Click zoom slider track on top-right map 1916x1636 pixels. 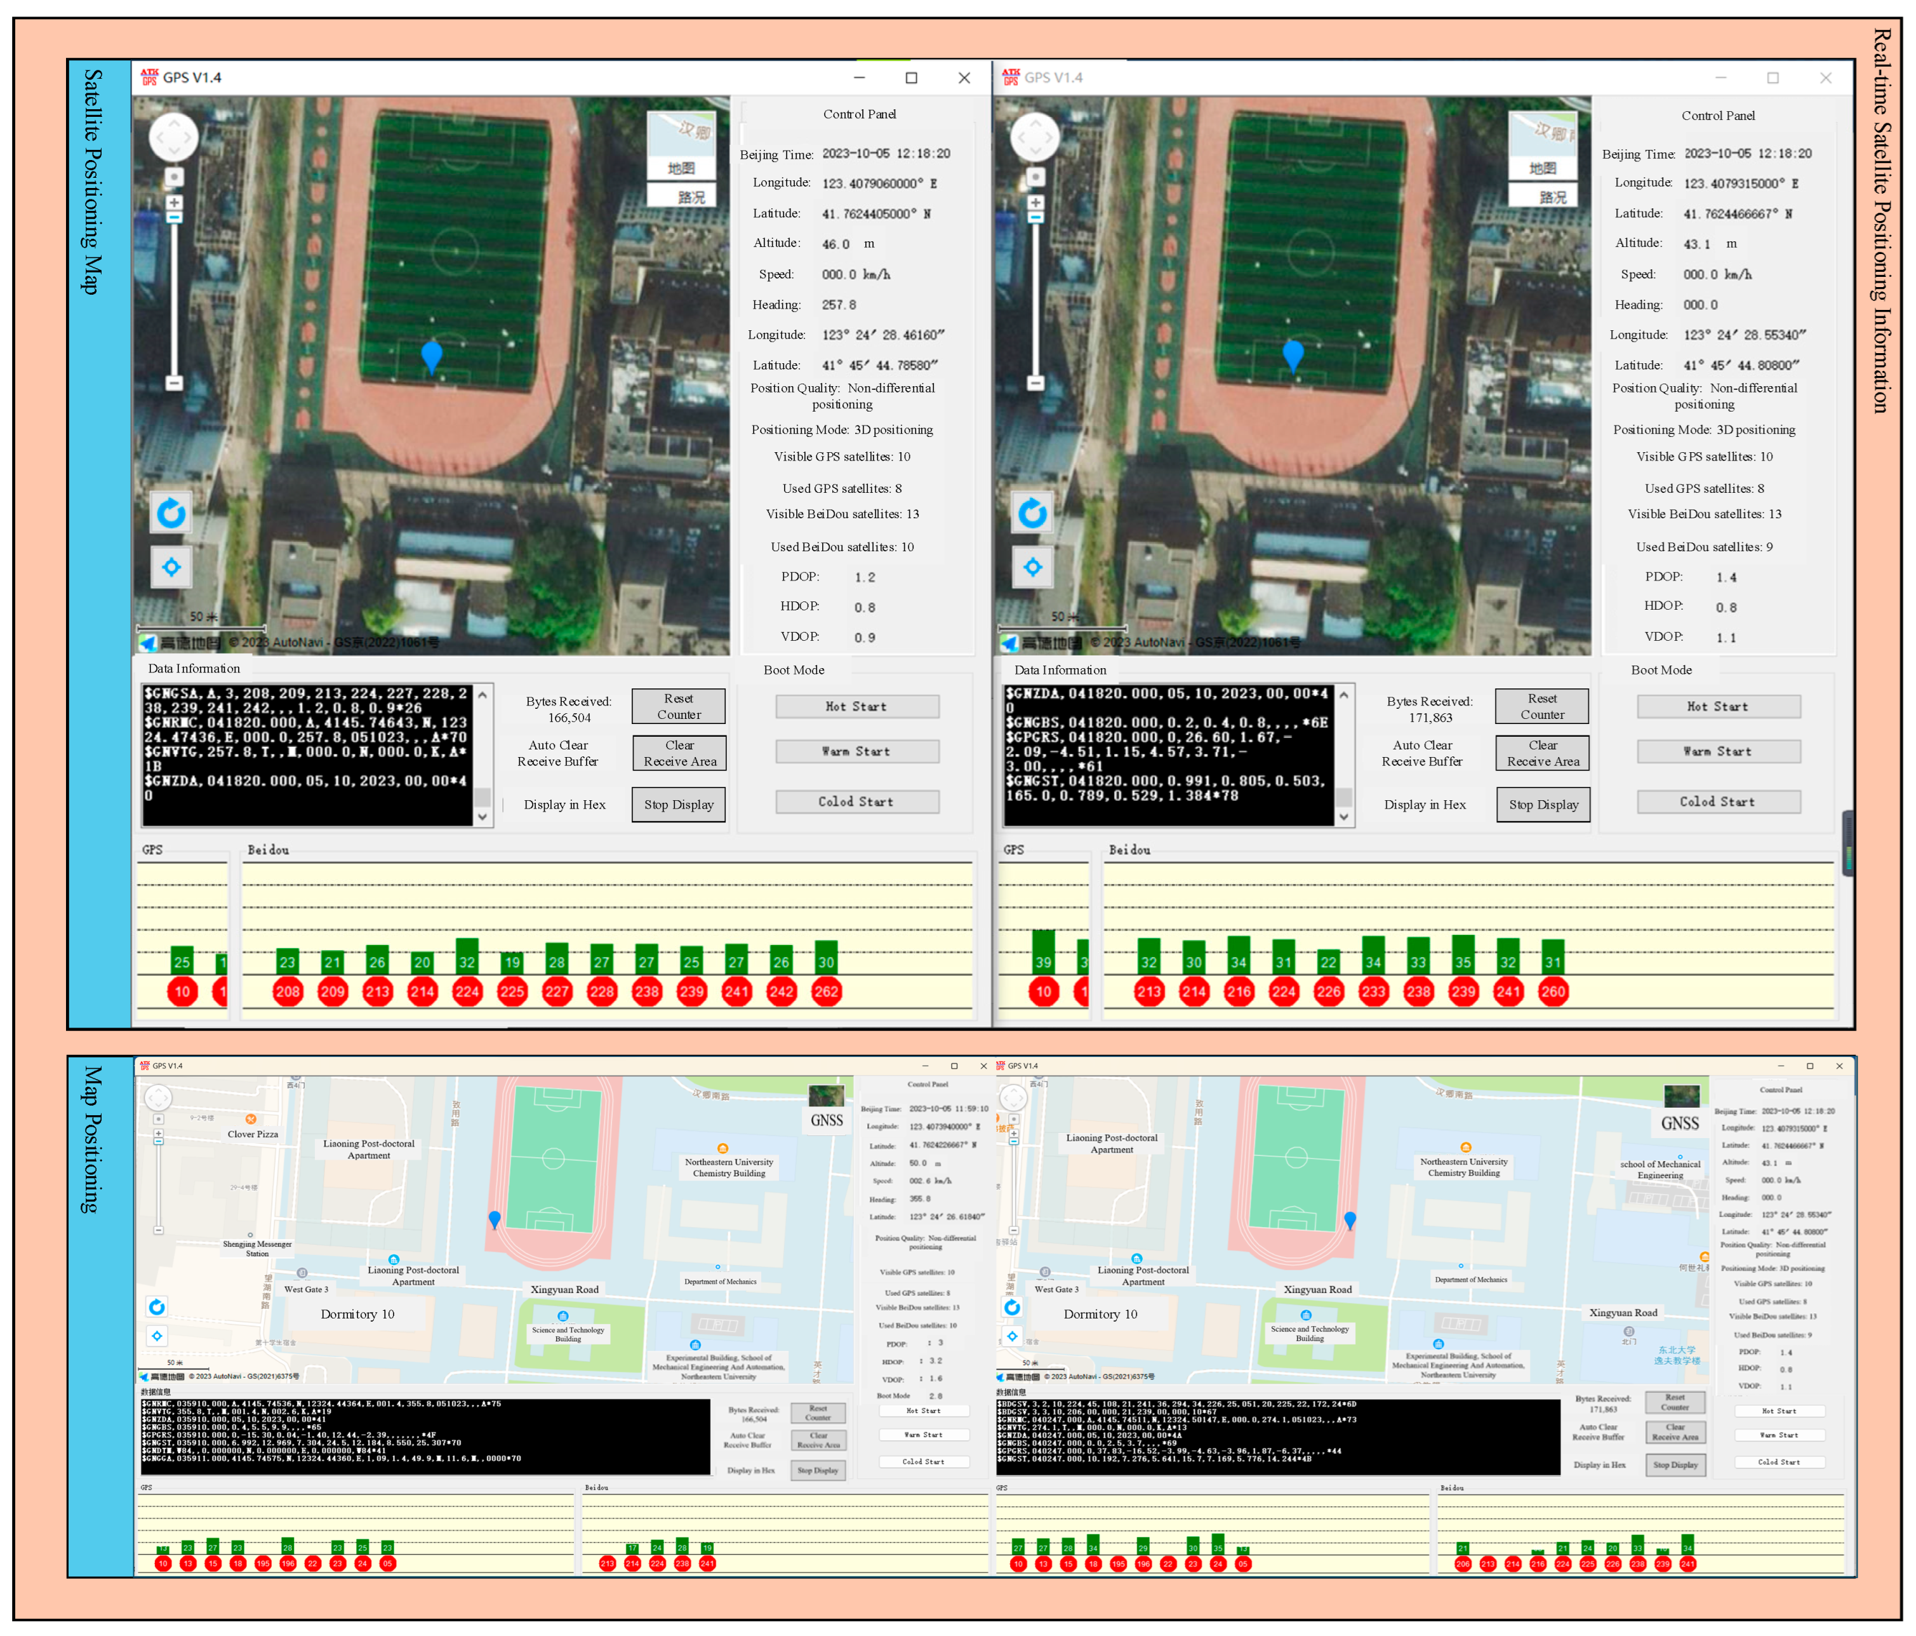[1035, 296]
